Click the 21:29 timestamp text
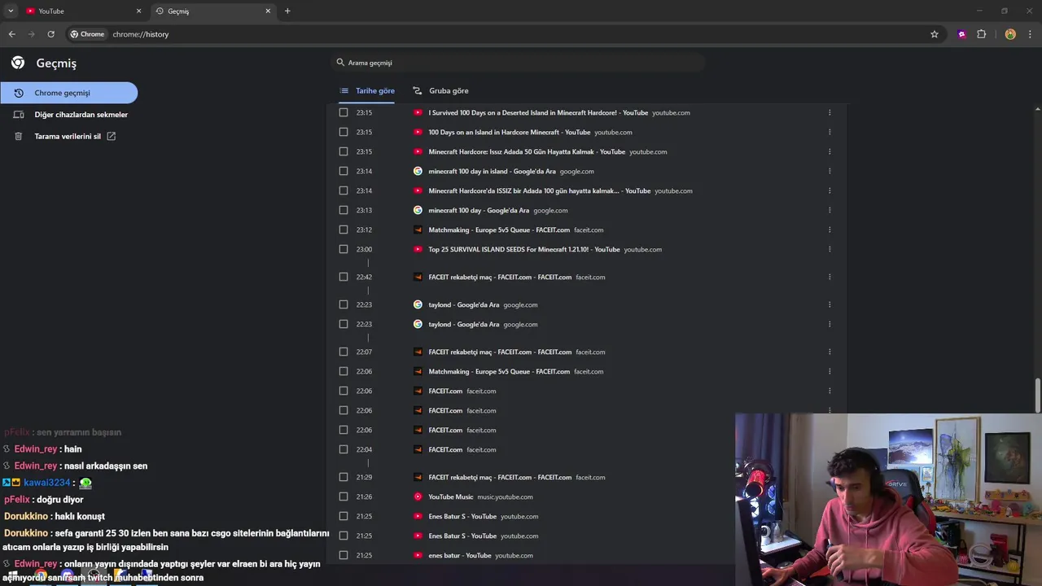Viewport: 1042px width, 586px height. tap(364, 477)
